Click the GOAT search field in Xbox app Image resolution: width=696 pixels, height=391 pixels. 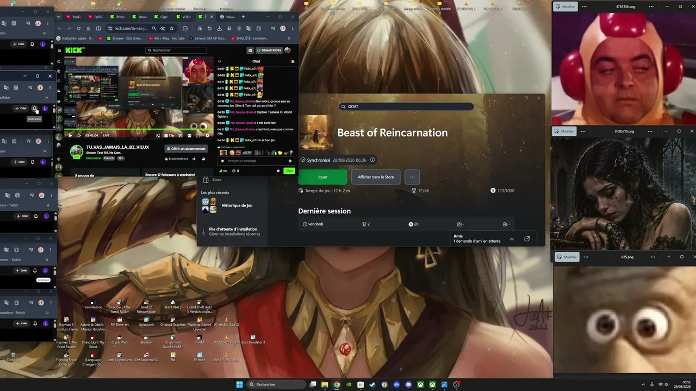pyautogui.click(x=406, y=106)
